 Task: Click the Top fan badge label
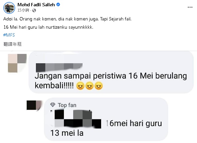click(67, 105)
